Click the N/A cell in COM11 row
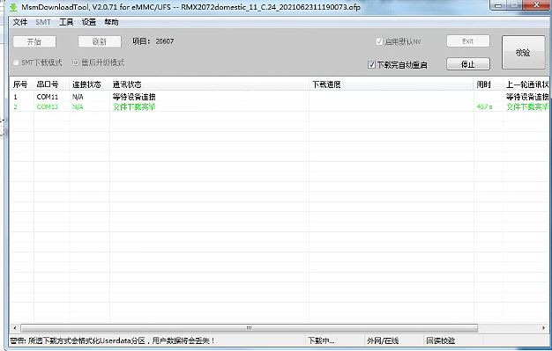The width and height of the screenshot is (552, 351). 78,97
